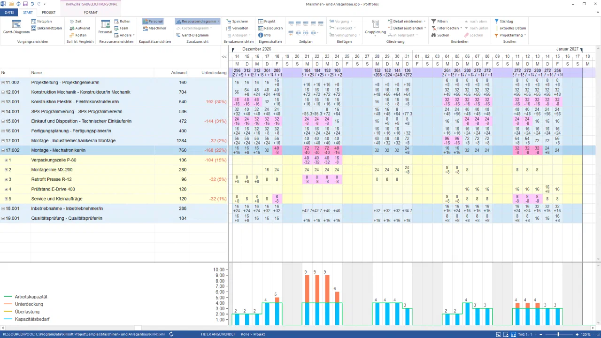This screenshot has width=601, height=338.
Task: Select Zeit comparison in Soll-Ist-Vergleich
Action: pyautogui.click(x=75, y=21)
